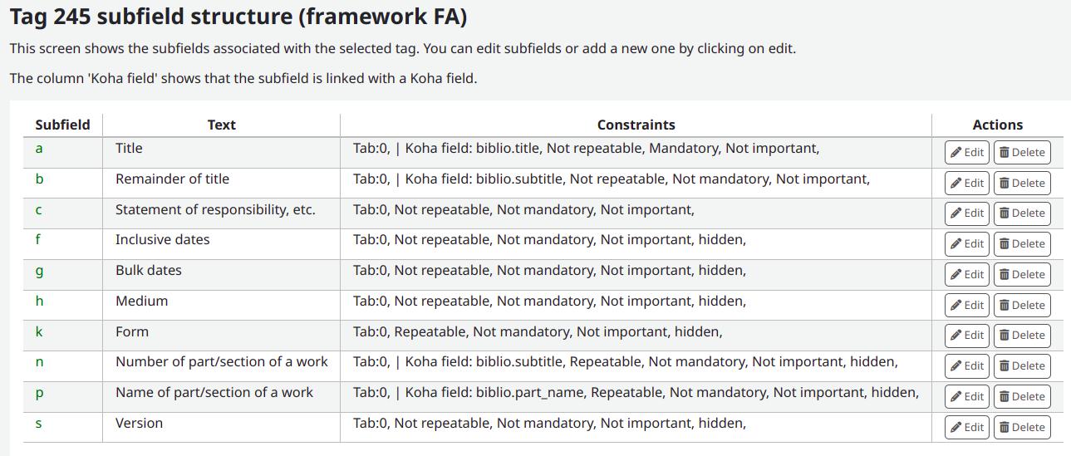Edit the Version subfield s
1071x456 pixels.
point(967,427)
